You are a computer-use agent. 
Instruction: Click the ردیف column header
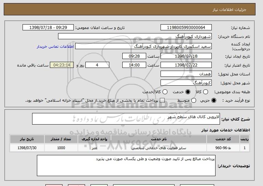point(245,139)
